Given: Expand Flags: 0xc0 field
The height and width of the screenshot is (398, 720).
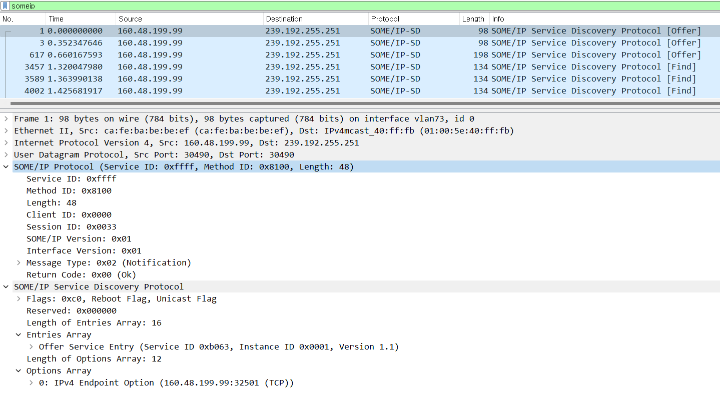Looking at the screenshot, I should coord(19,299).
